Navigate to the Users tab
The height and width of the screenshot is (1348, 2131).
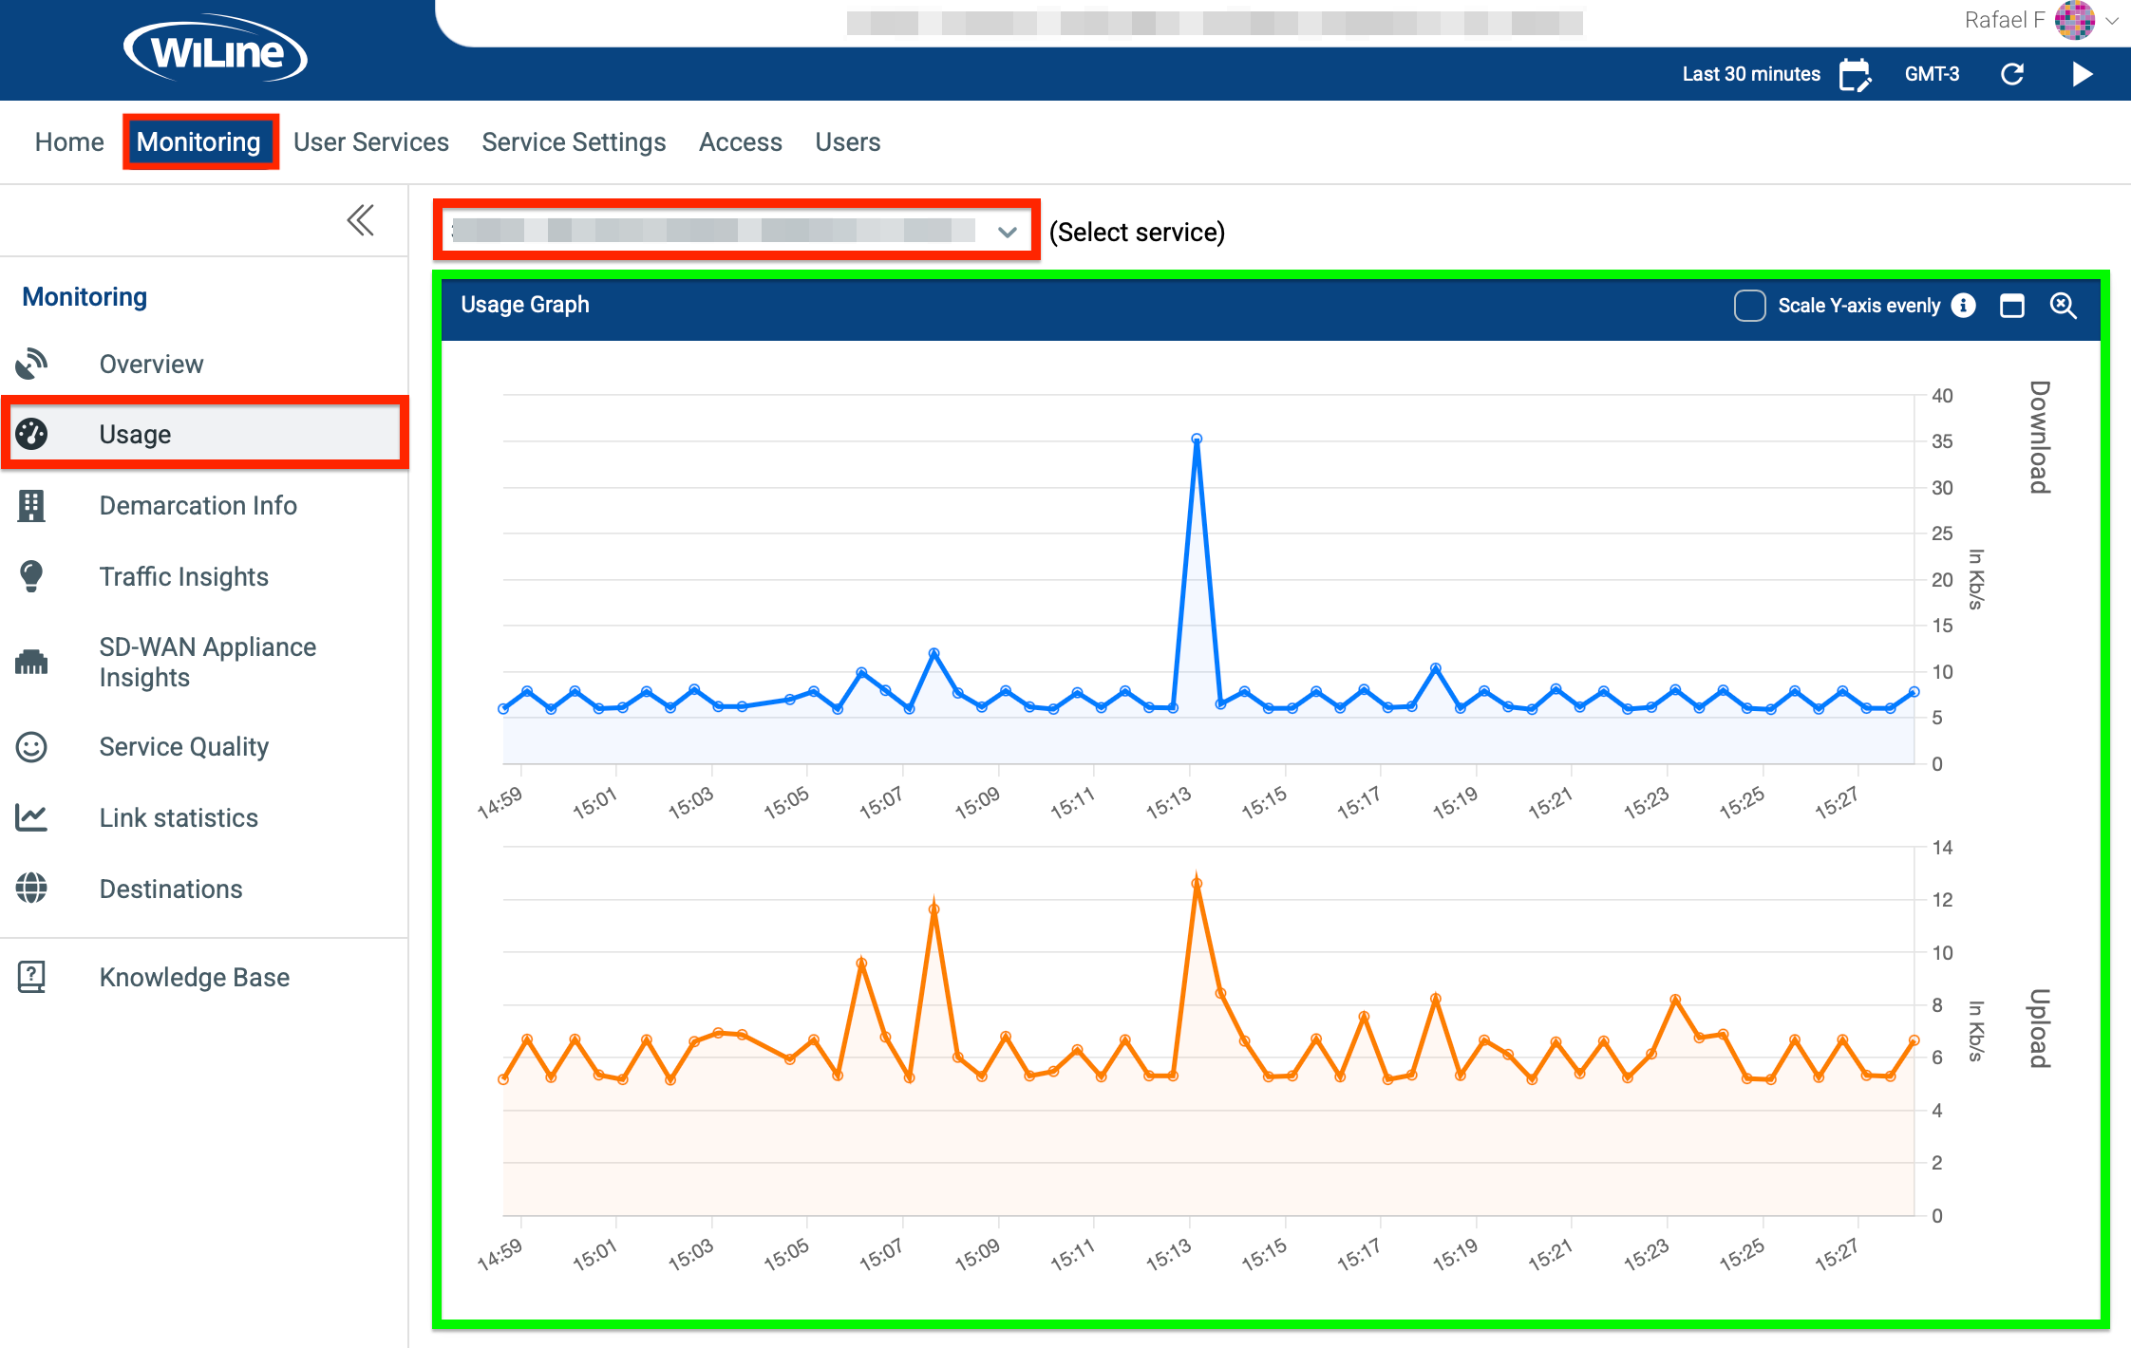click(848, 141)
